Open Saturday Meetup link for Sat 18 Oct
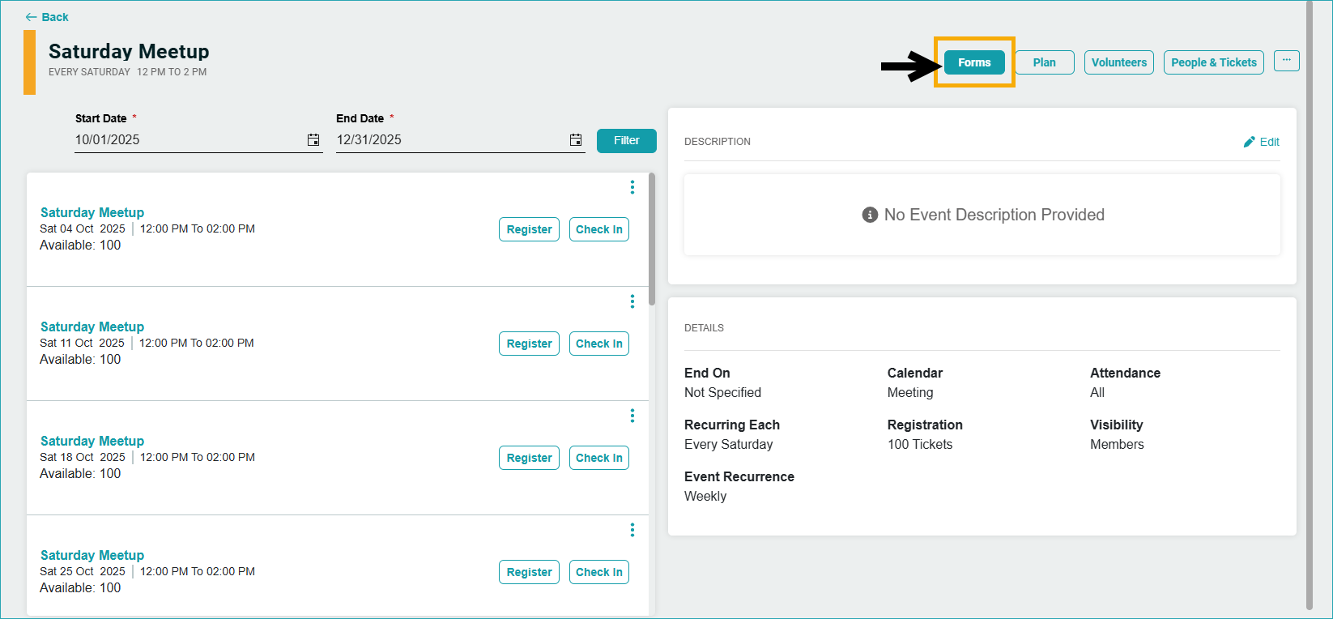This screenshot has height=619, width=1333. 92,441
